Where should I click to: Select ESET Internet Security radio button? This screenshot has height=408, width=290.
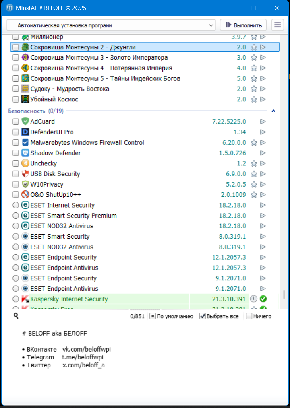point(15,205)
